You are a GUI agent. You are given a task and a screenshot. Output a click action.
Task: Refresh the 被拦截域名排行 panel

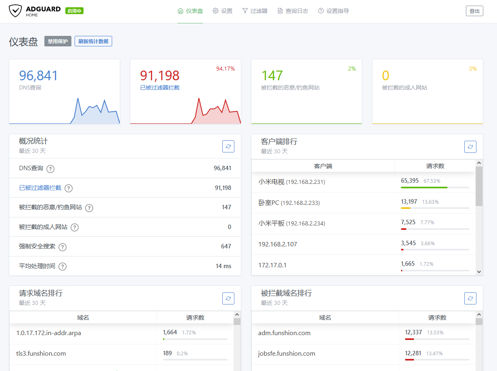pos(470,298)
